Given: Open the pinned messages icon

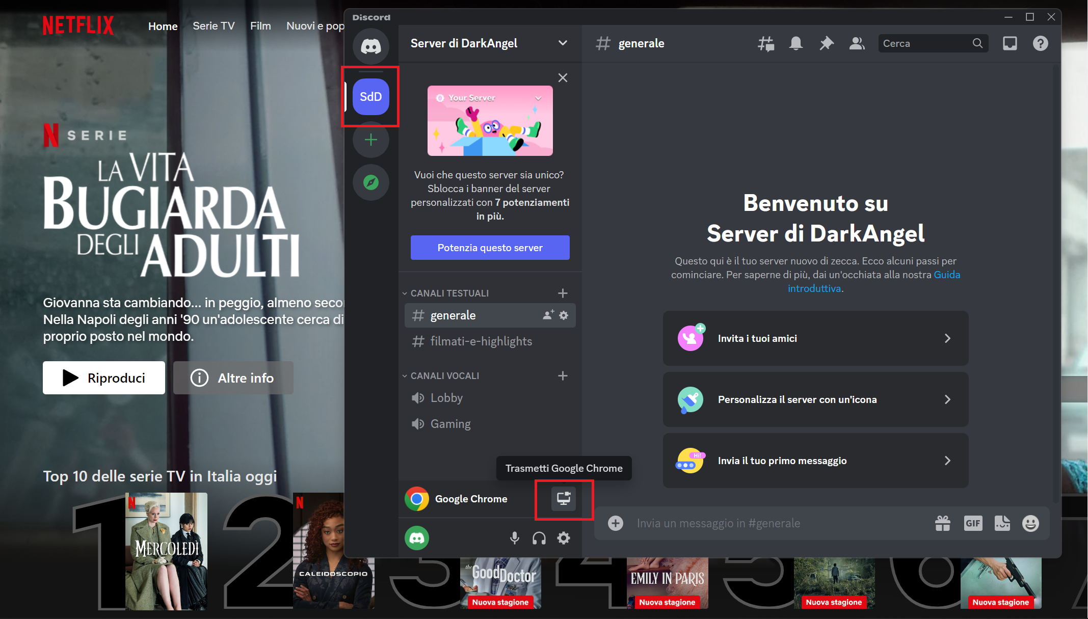Looking at the screenshot, I should pyautogui.click(x=826, y=43).
